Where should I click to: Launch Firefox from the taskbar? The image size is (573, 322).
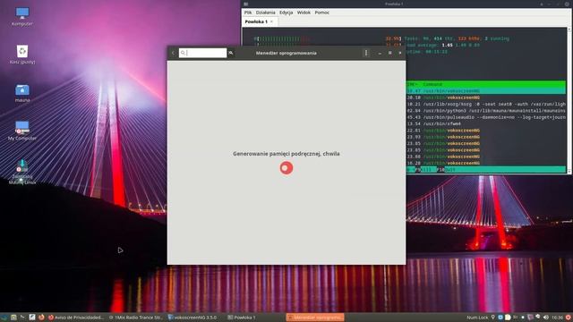(x=41, y=318)
